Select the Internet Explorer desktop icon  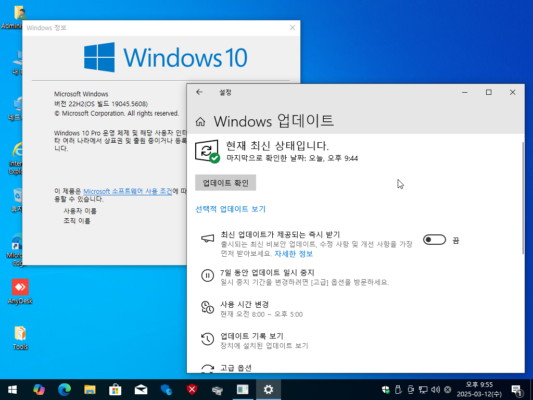(x=15, y=158)
